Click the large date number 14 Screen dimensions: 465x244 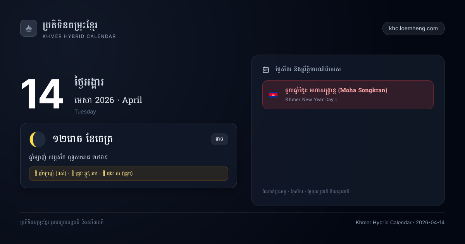[x=41, y=95]
